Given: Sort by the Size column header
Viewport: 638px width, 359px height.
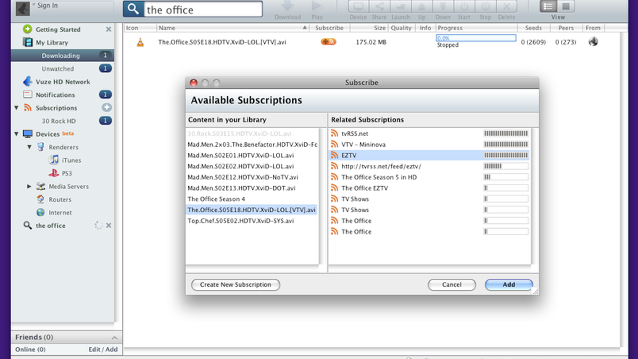Looking at the screenshot, I should [368, 28].
